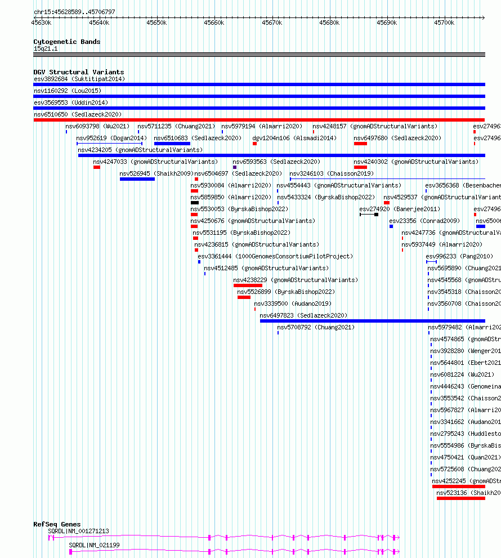Click nsv4574865 variant label
This screenshot has height=558, width=501.
click(466, 339)
